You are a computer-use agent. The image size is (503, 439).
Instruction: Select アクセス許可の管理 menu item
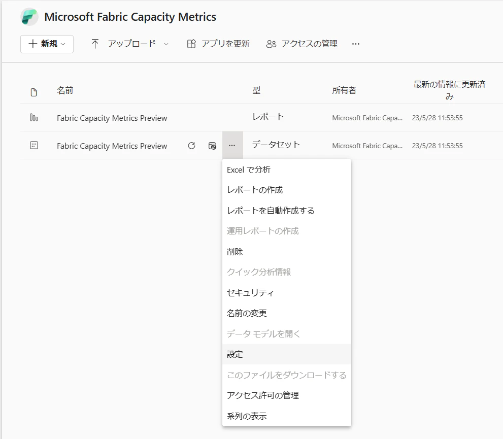(x=287, y=395)
